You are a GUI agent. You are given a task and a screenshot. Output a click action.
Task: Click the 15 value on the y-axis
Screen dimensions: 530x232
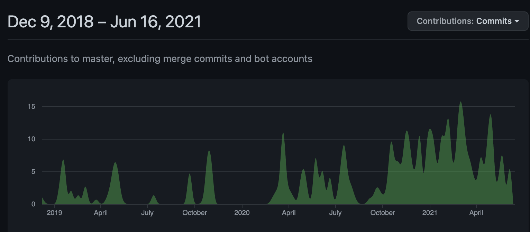[32, 107]
